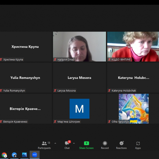Open the Participants panel
Viewport: 159px width, 159px height.
point(44,145)
